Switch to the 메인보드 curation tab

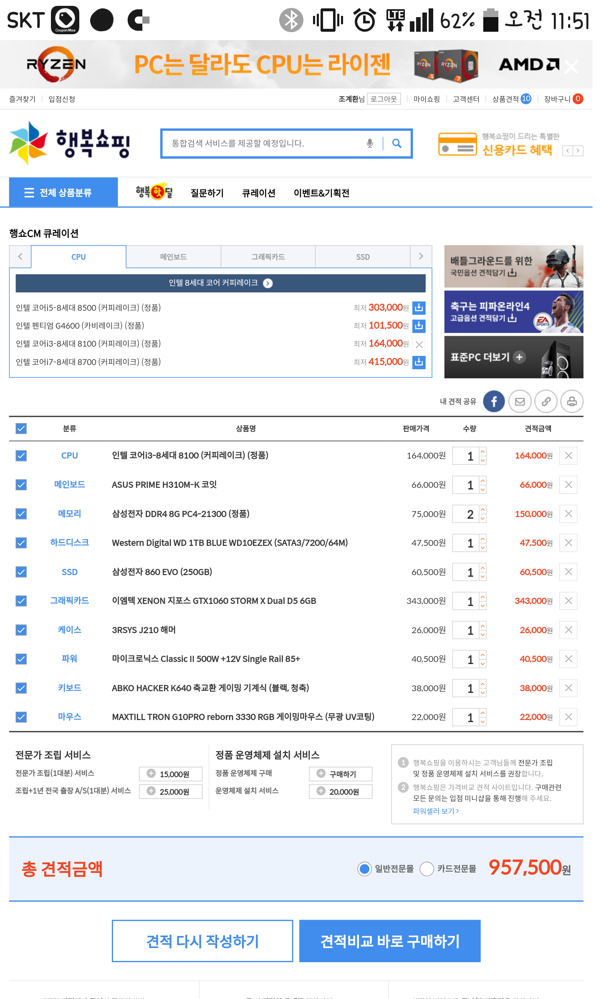pos(173,257)
